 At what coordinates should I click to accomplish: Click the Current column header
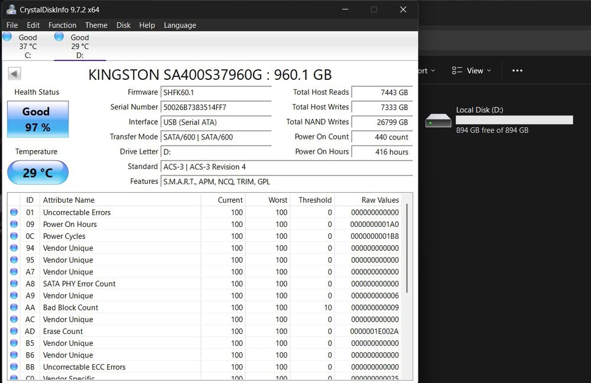pos(223,200)
